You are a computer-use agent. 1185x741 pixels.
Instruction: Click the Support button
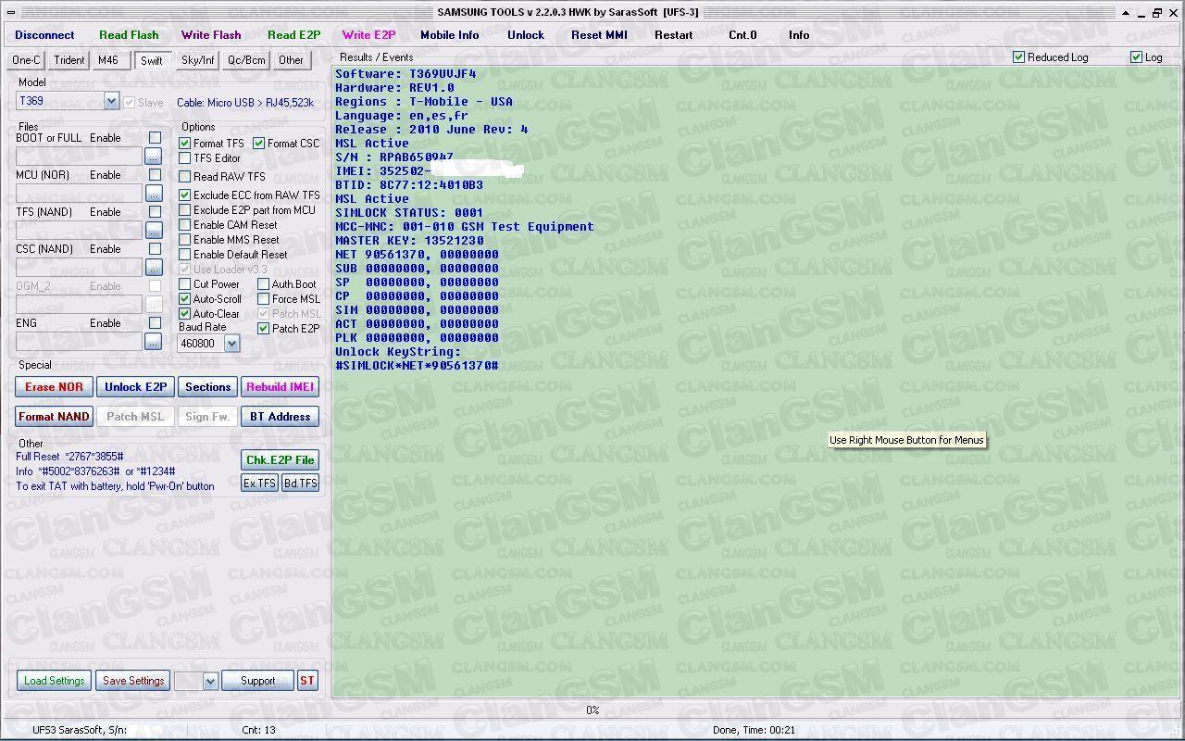click(x=257, y=681)
